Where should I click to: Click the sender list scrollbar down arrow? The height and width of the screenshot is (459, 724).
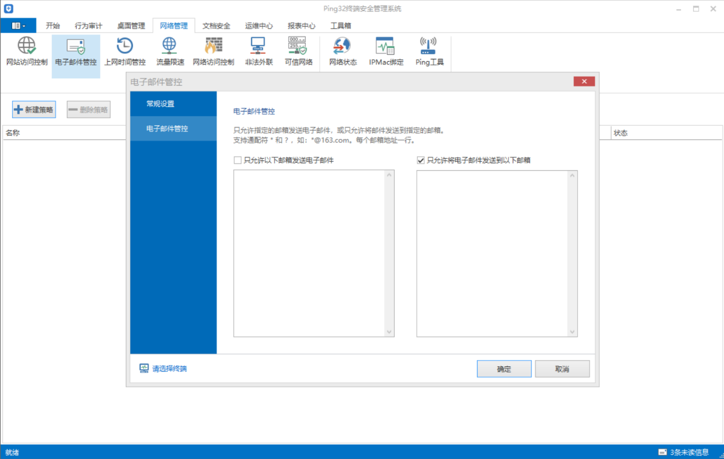(x=390, y=332)
